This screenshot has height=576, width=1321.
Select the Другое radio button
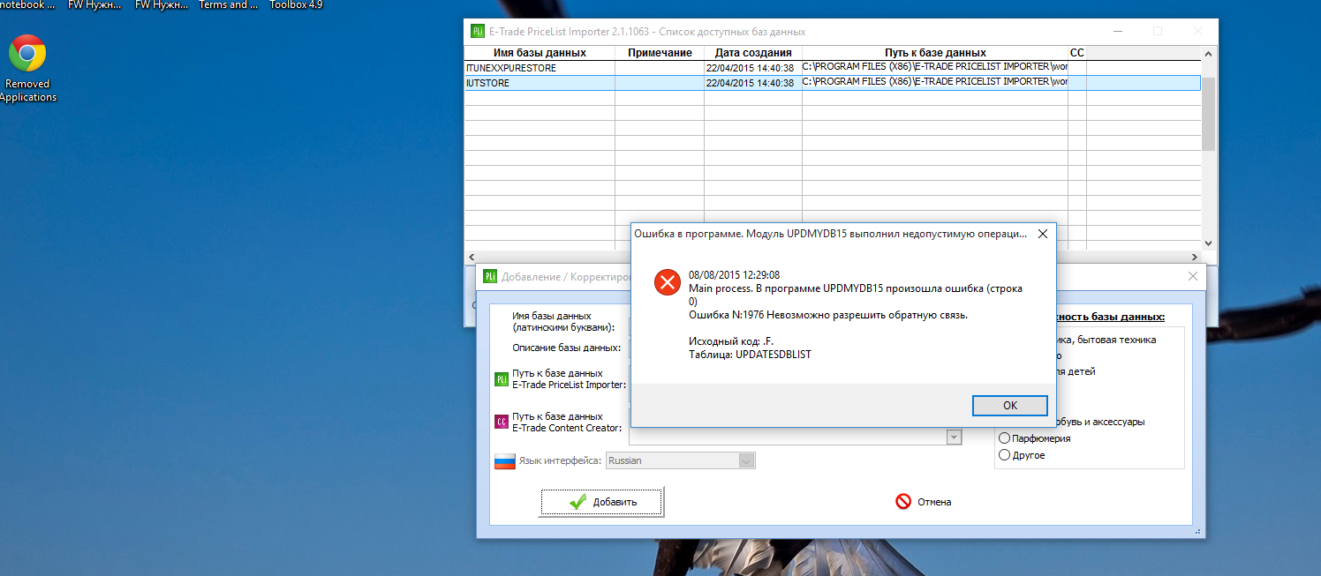click(x=1004, y=455)
